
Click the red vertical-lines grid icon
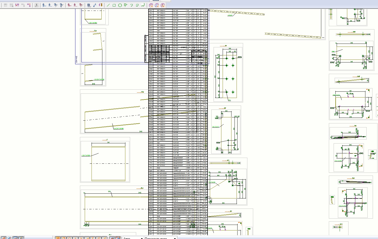tap(17, 5)
